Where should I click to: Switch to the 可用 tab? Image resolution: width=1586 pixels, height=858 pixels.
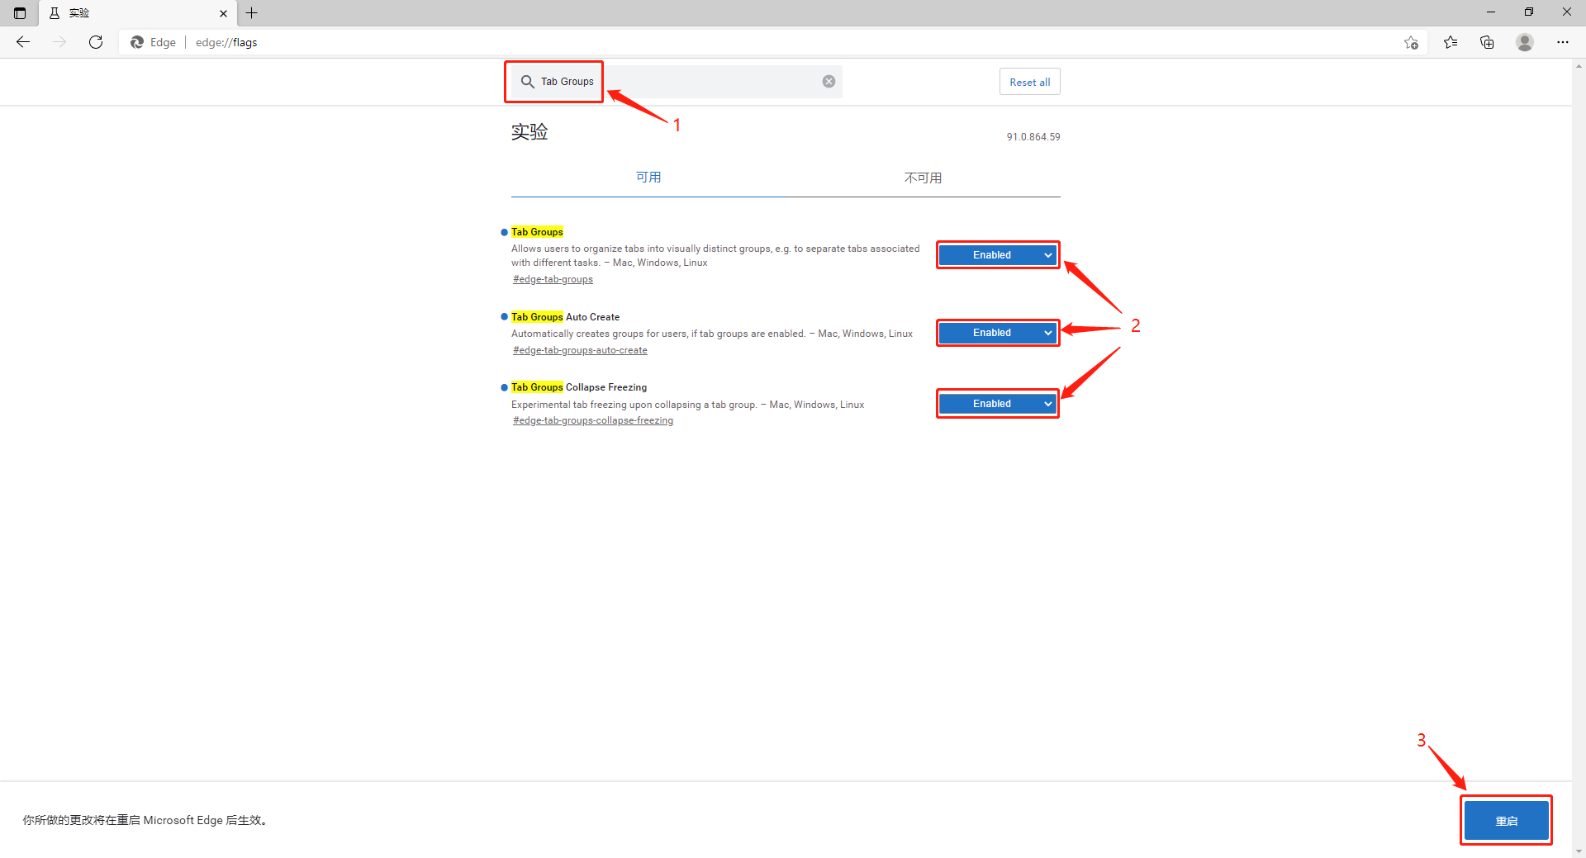point(648,178)
